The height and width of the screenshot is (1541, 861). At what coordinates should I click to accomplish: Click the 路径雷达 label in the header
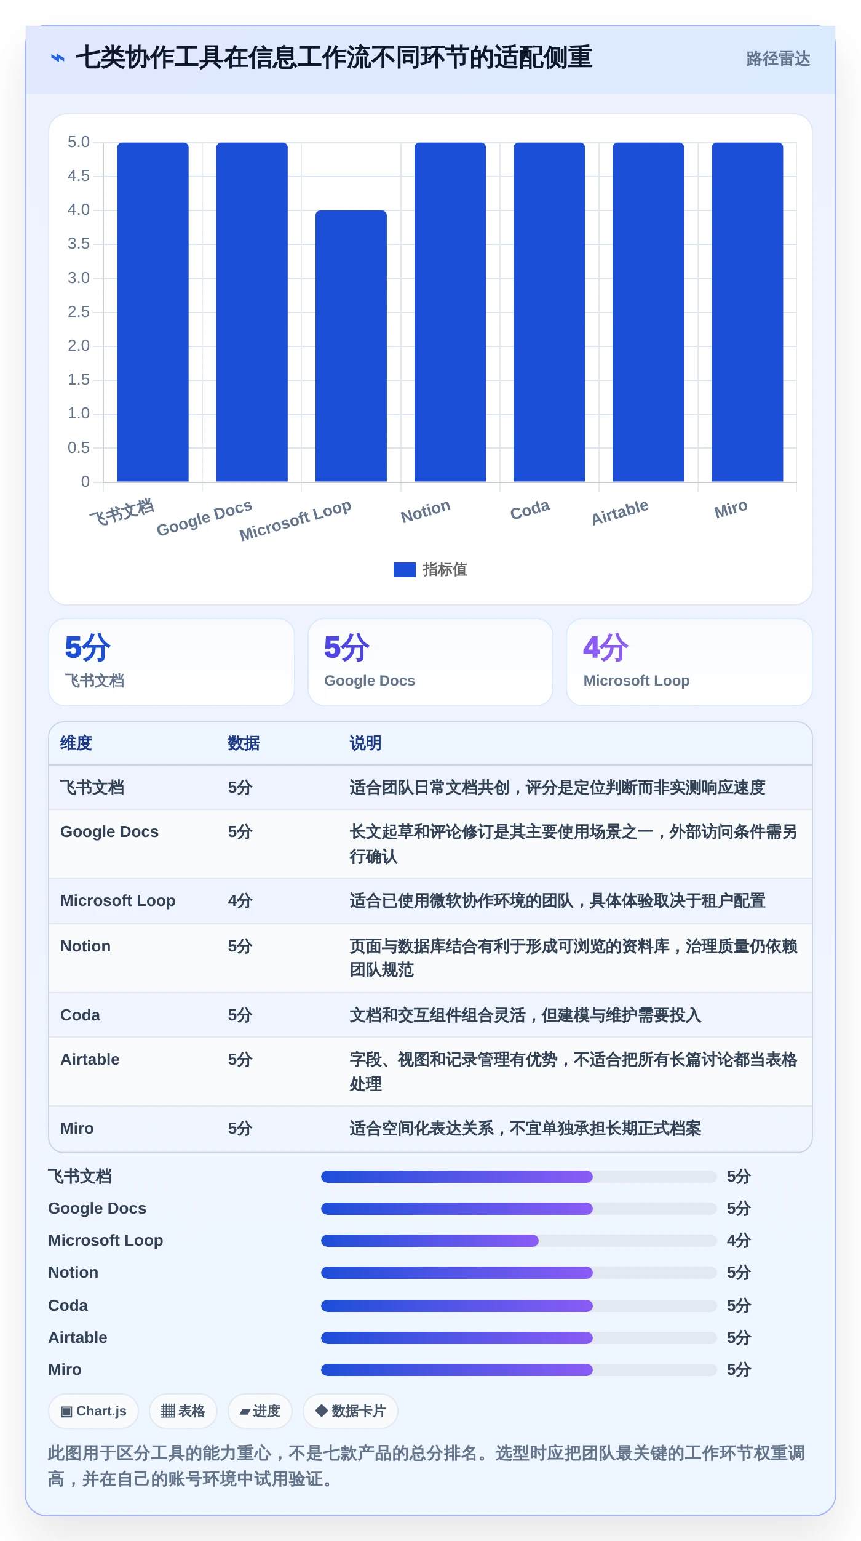[x=778, y=59]
